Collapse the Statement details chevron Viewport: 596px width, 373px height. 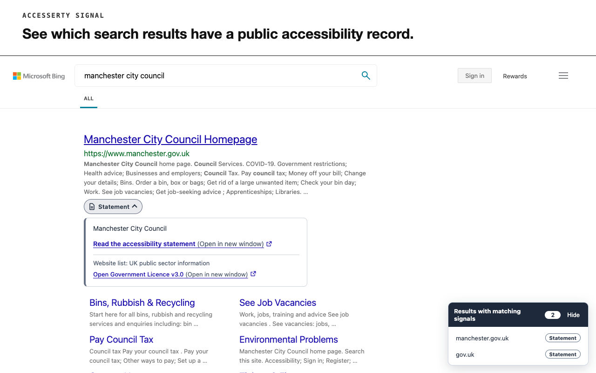click(x=135, y=207)
